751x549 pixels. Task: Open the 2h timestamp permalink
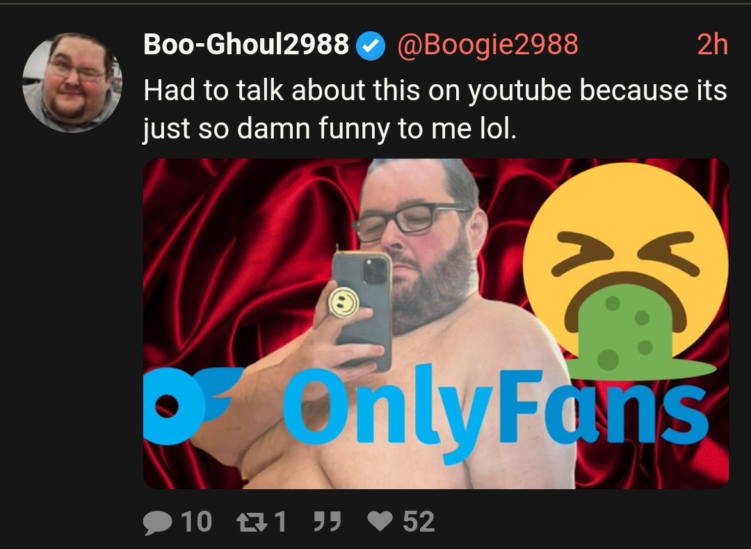pos(713,45)
